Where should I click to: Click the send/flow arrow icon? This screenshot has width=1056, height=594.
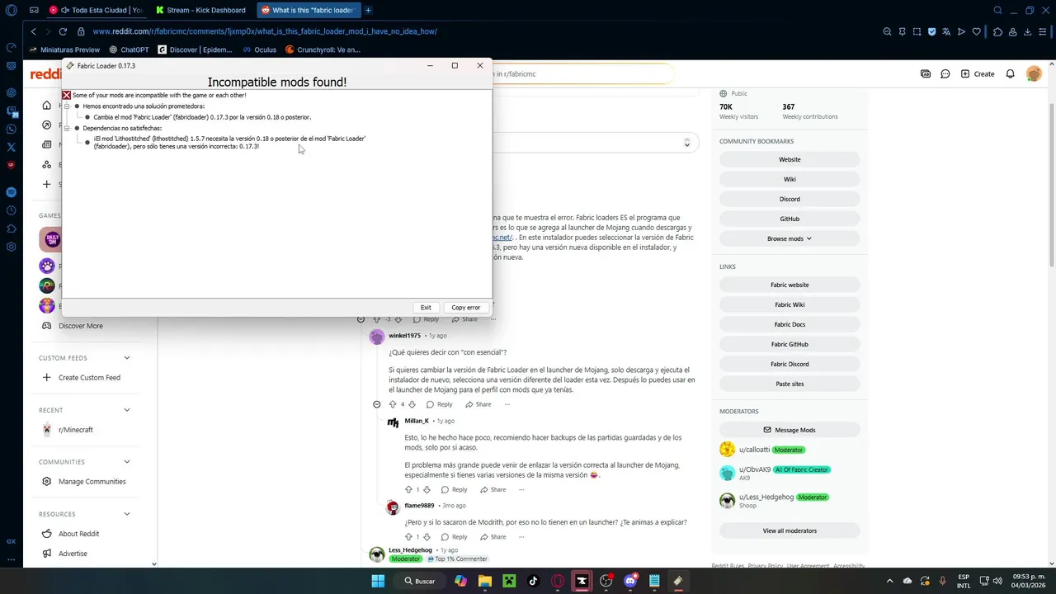pyautogui.click(x=962, y=31)
